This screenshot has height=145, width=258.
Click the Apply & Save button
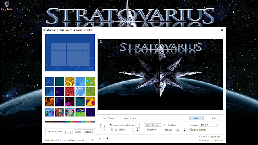[130, 118]
